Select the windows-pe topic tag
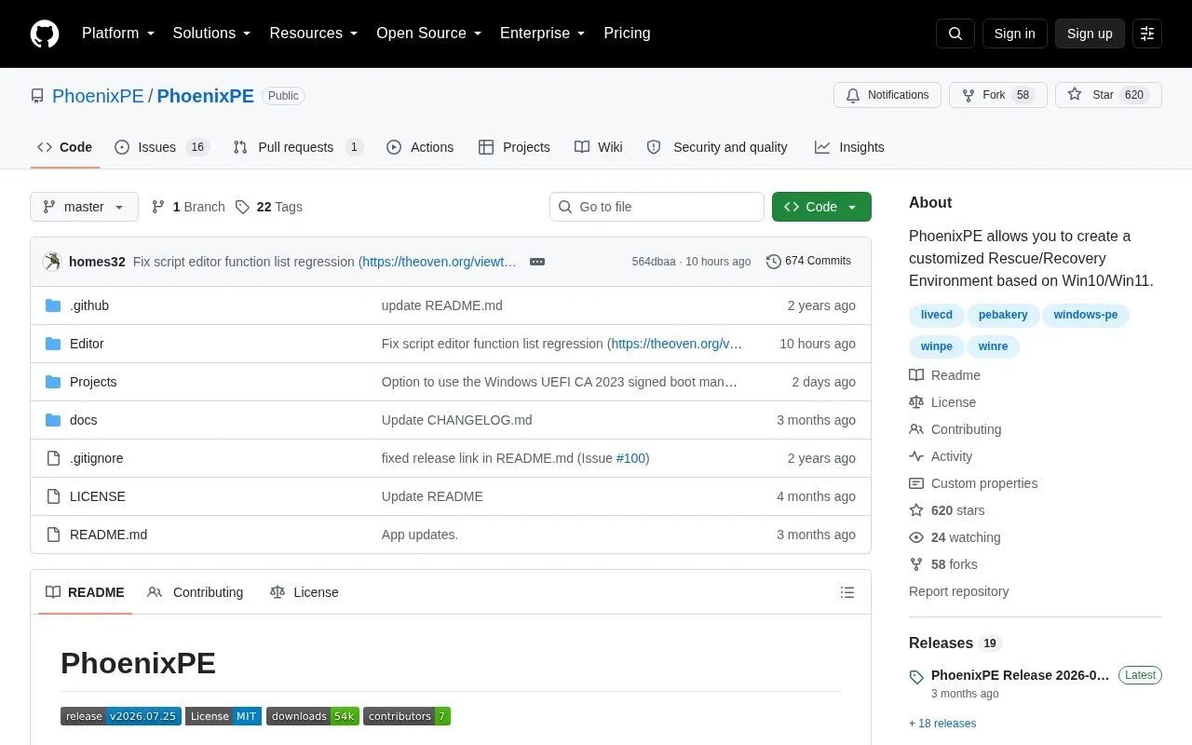The image size is (1192, 745). click(x=1086, y=315)
